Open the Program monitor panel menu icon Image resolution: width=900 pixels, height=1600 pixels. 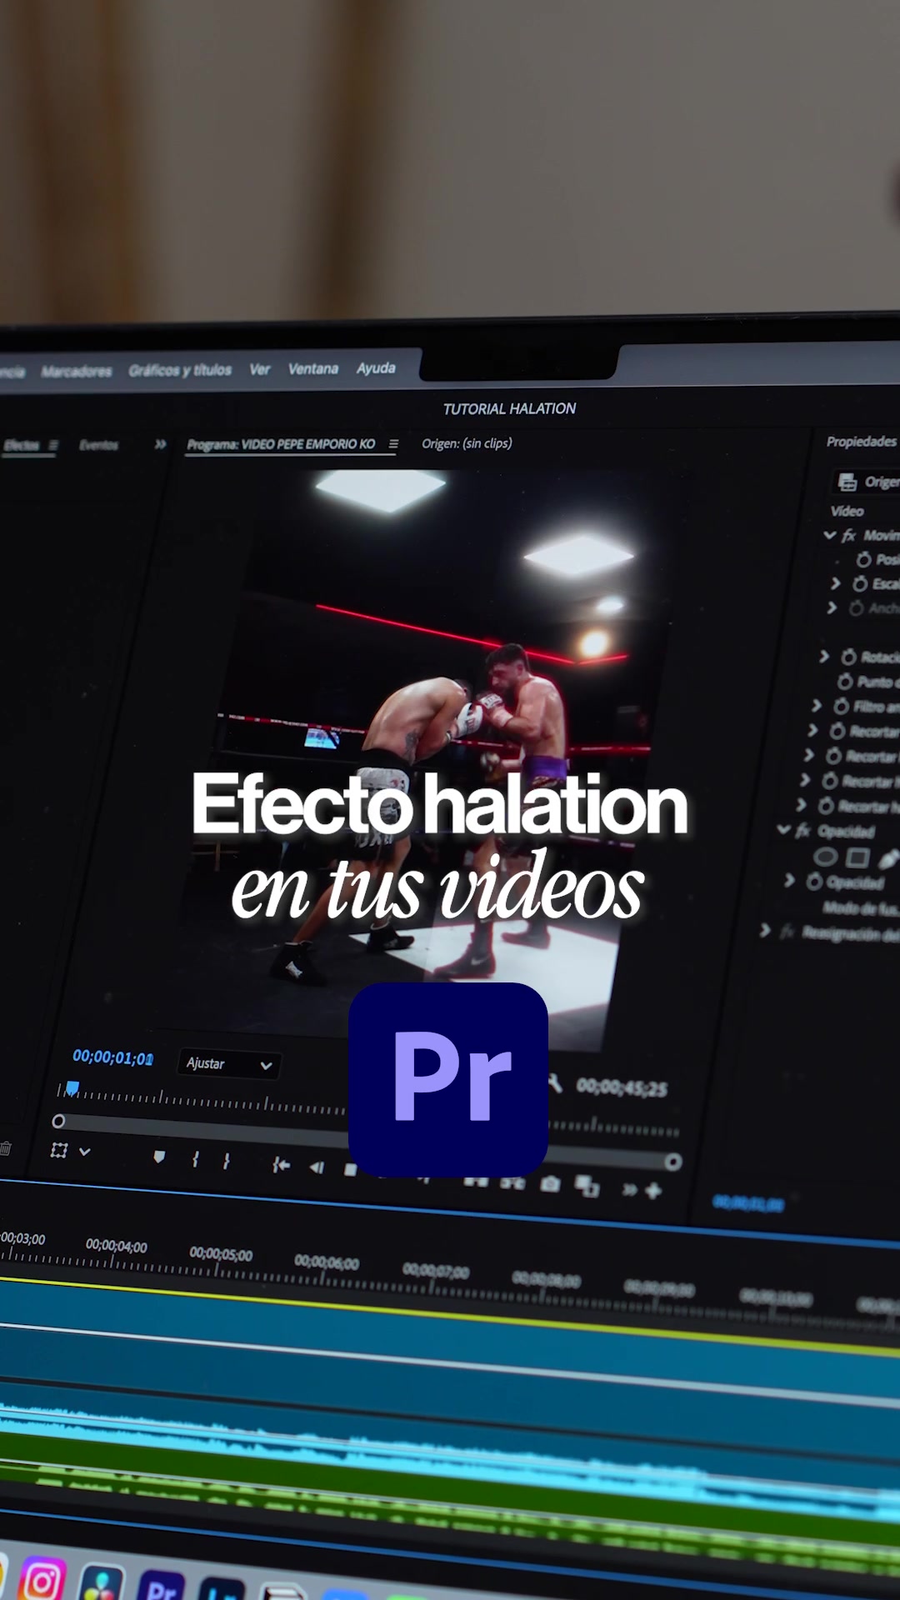[393, 444]
